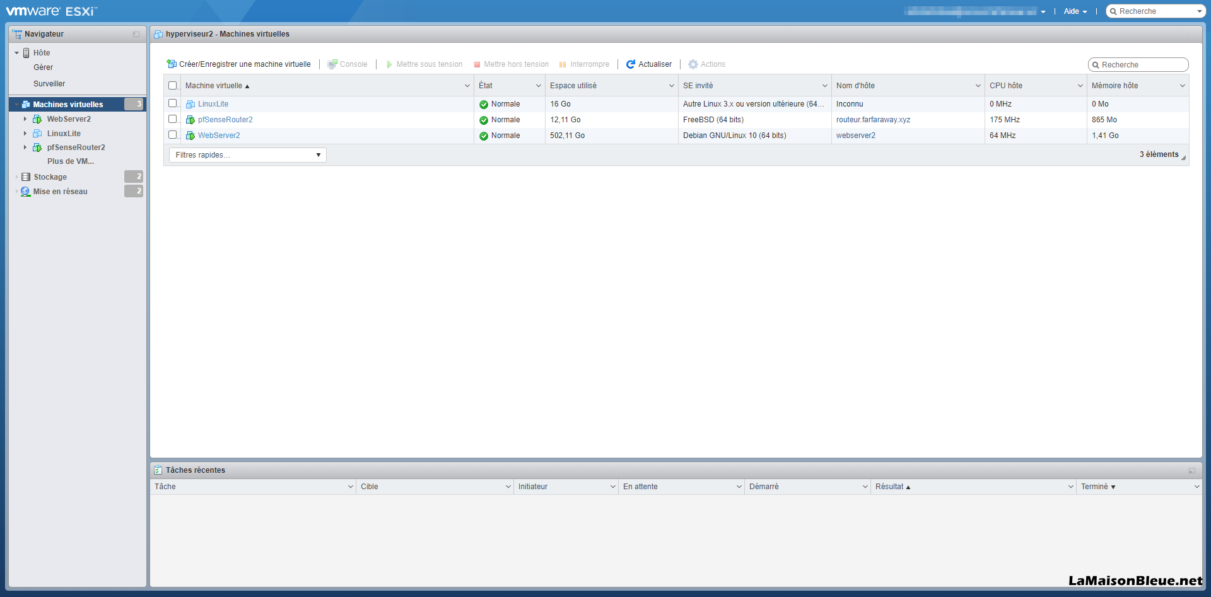Collapse the Hôte tree node
This screenshot has height=597, width=1211.
coord(17,53)
